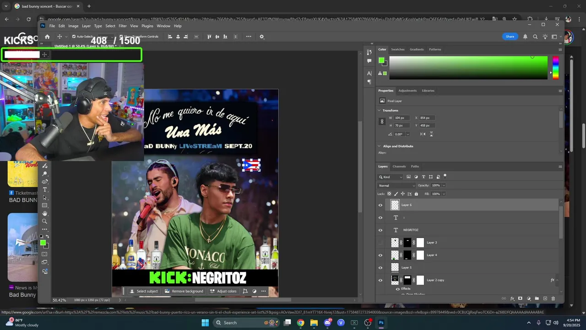This screenshot has height=330, width=586.
Task: Select the Rectangle shape tool
Action: coord(44,205)
